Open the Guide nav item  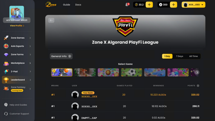tap(67, 5)
